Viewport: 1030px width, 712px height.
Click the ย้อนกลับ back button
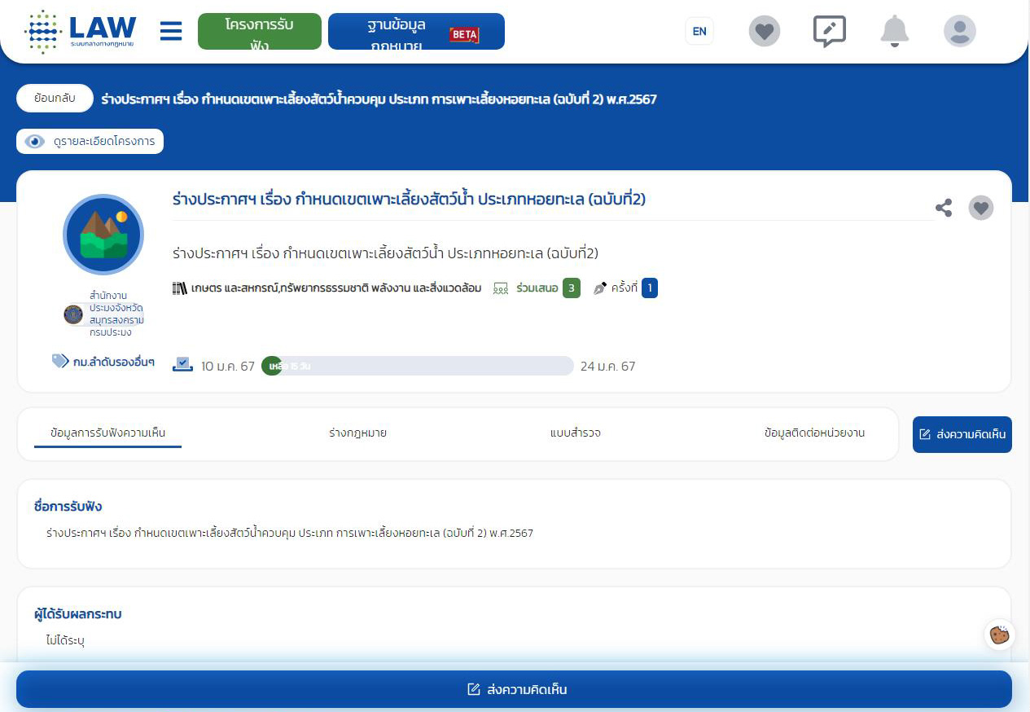(x=54, y=98)
